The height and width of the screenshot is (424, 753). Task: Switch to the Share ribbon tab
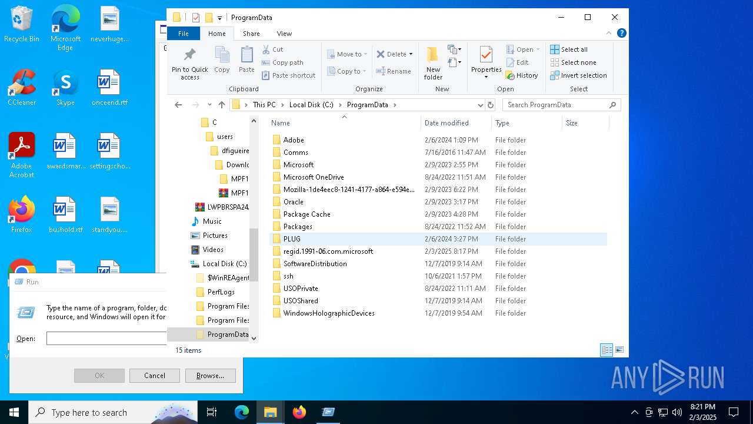click(251, 34)
